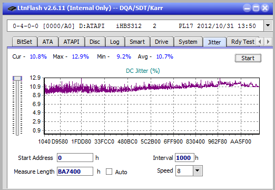Click the Speed combo box value 8
This screenshot has height=190, width=275.
click(x=184, y=170)
